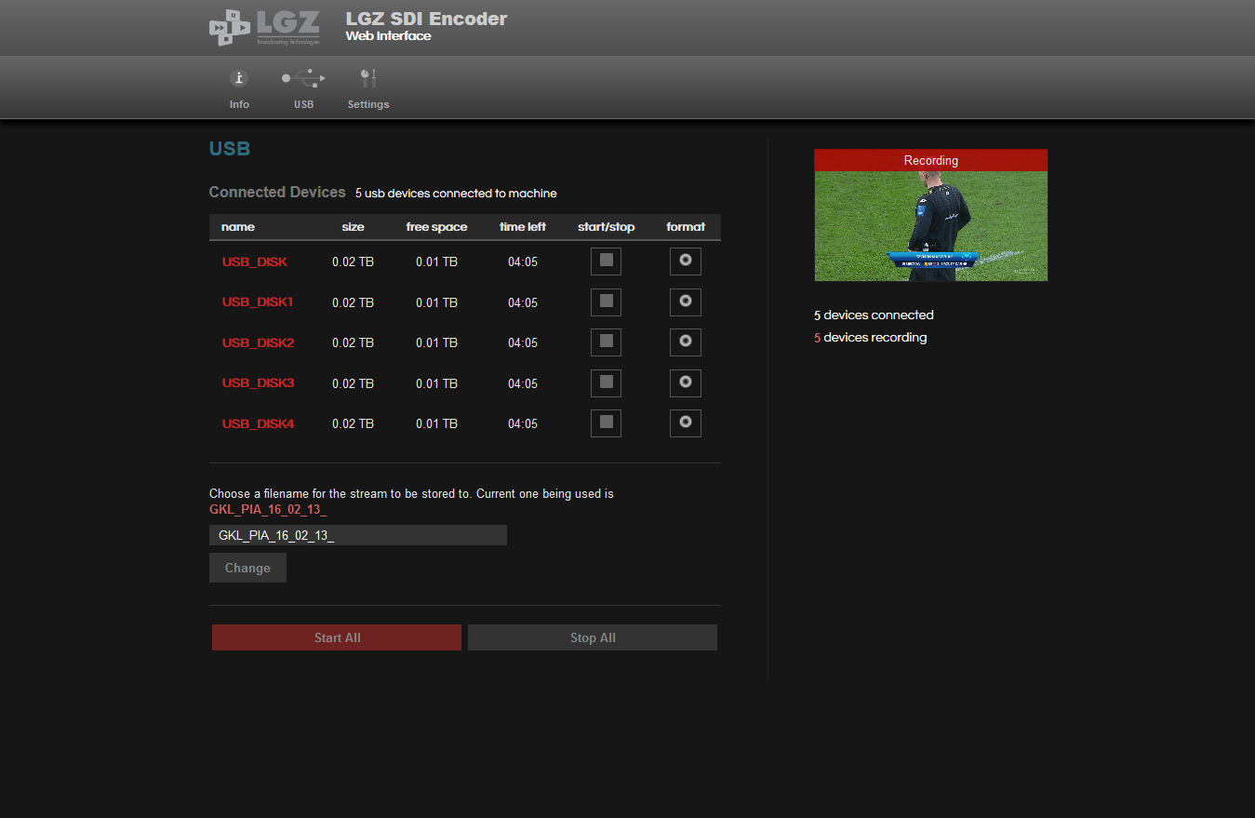
Task: Format the USB_DISK2 device
Action: tap(686, 342)
